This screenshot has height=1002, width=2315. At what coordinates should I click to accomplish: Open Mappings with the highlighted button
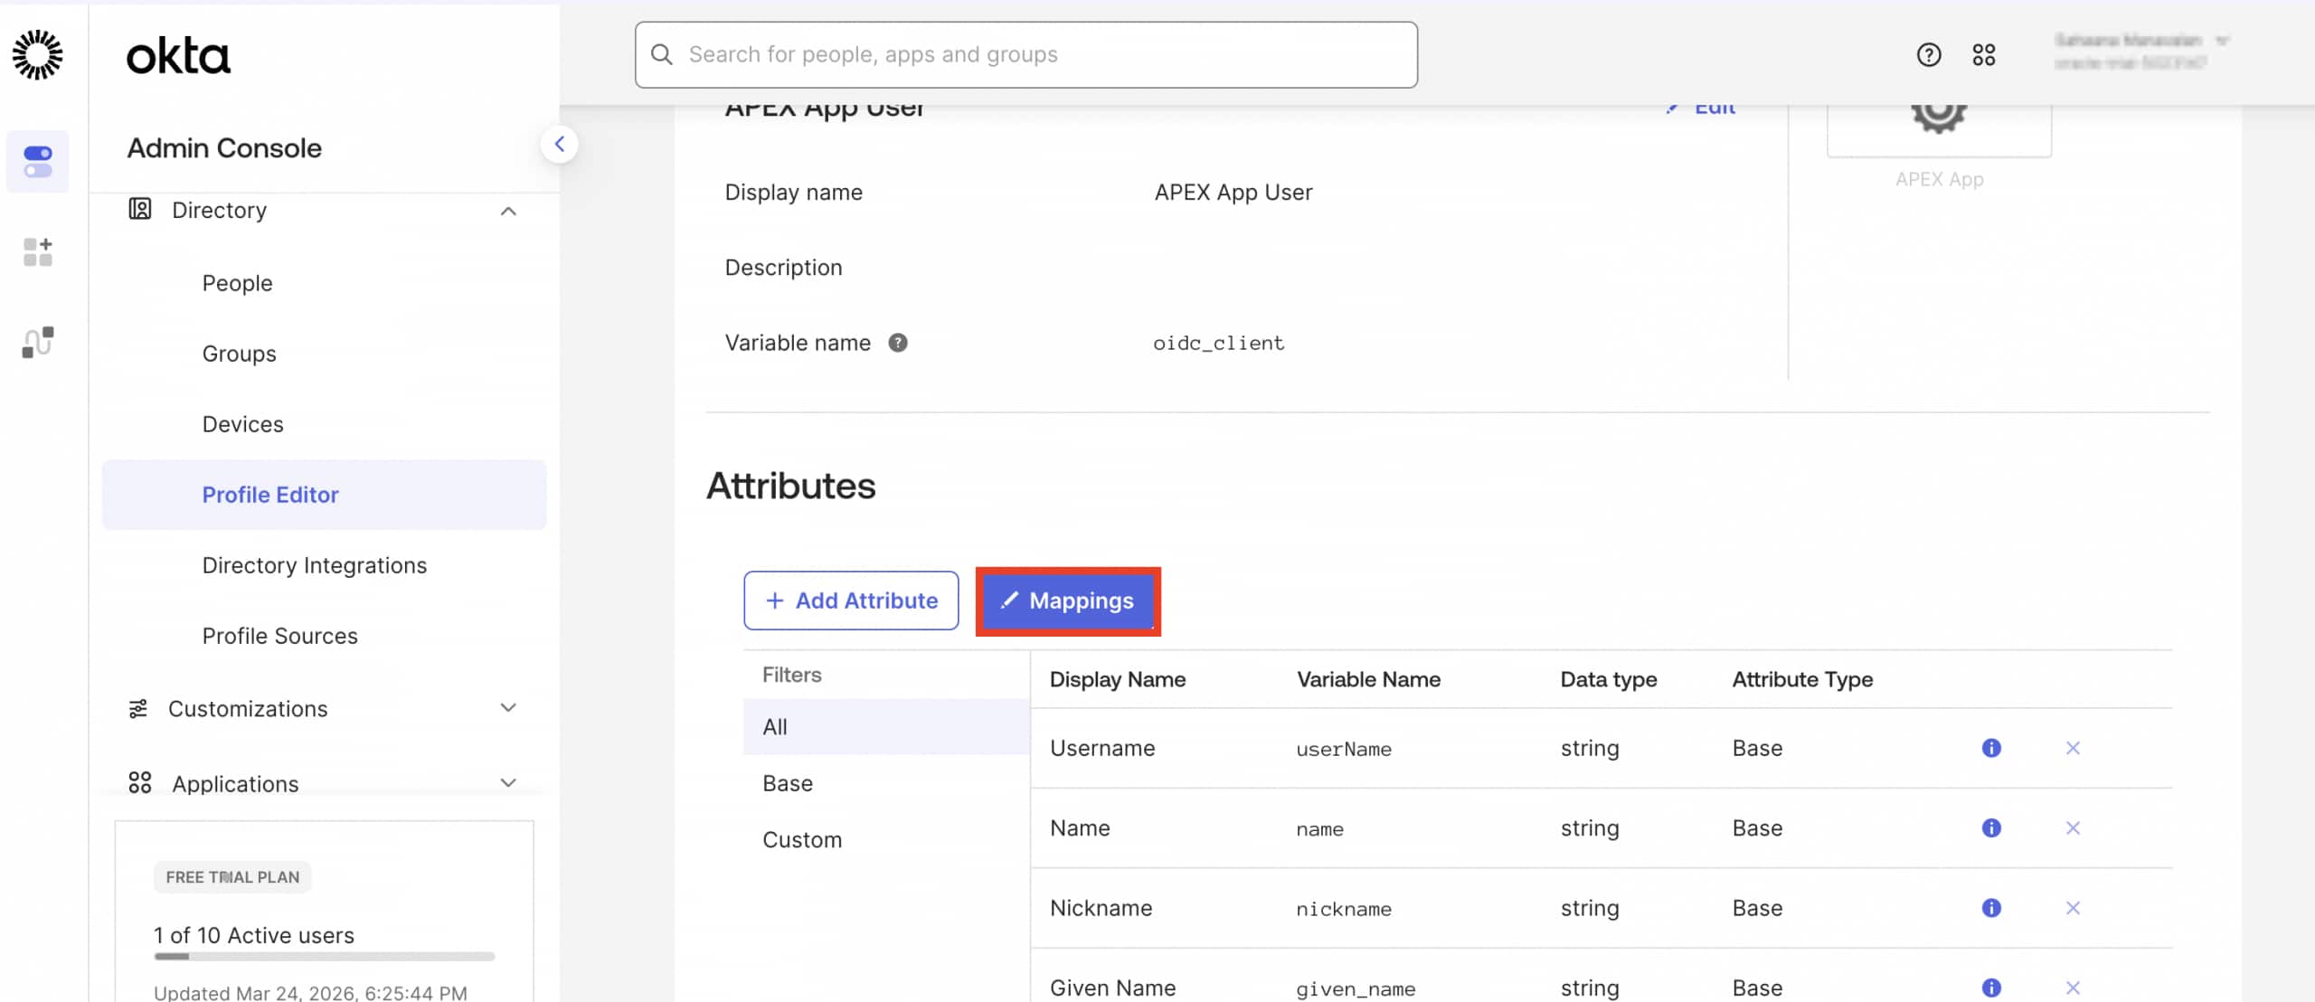(1067, 600)
